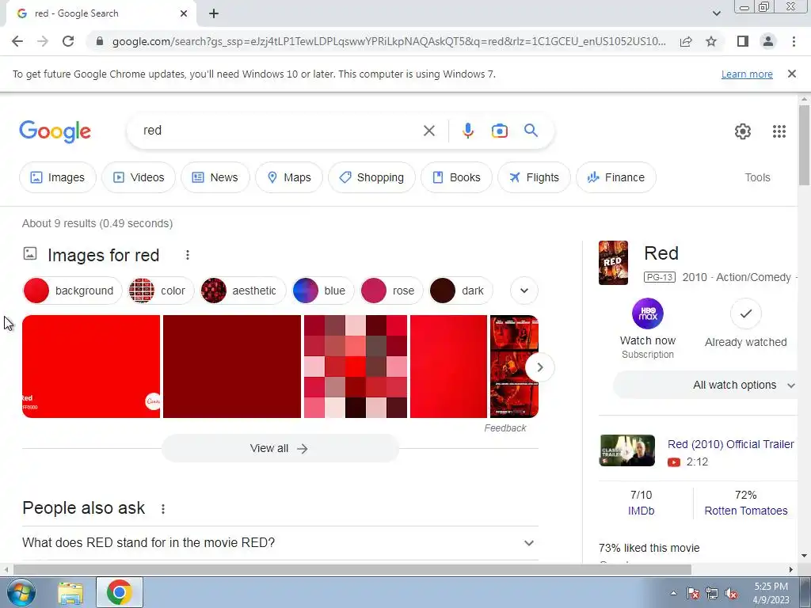Switch to the News tab
The width and height of the screenshot is (811, 608).
[x=215, y=177]
